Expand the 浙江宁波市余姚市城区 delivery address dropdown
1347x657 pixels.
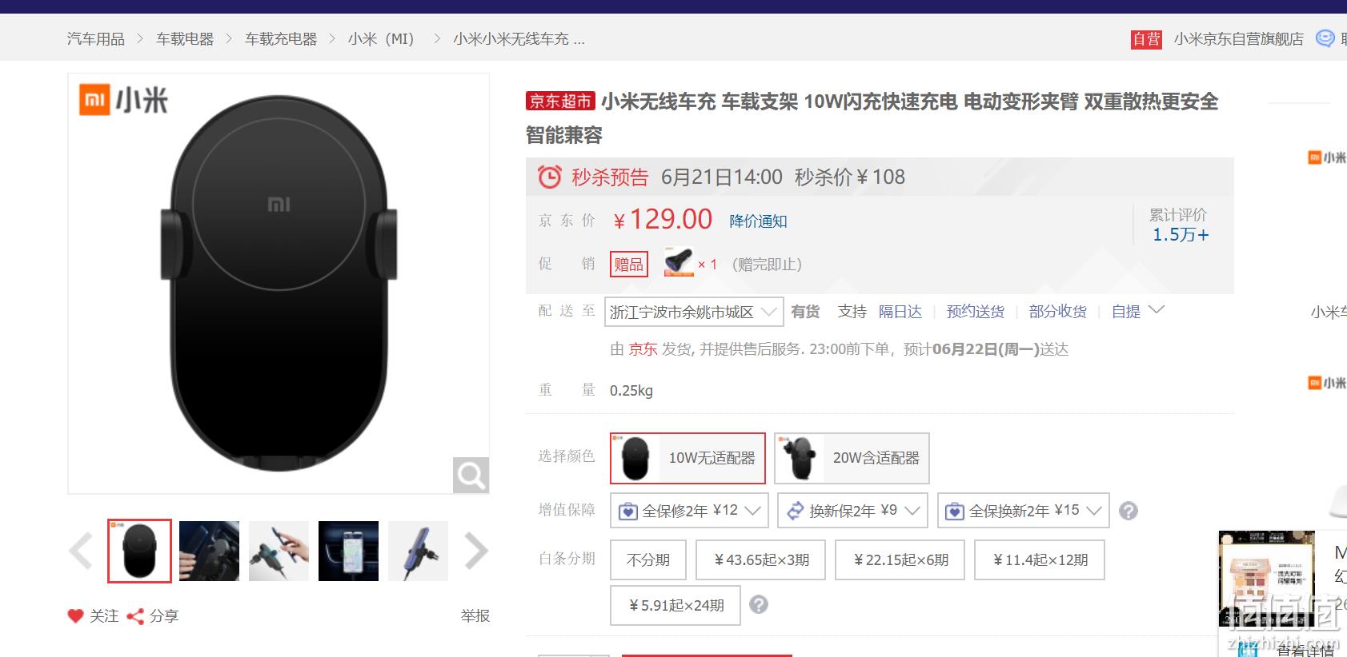coord(693,312)
